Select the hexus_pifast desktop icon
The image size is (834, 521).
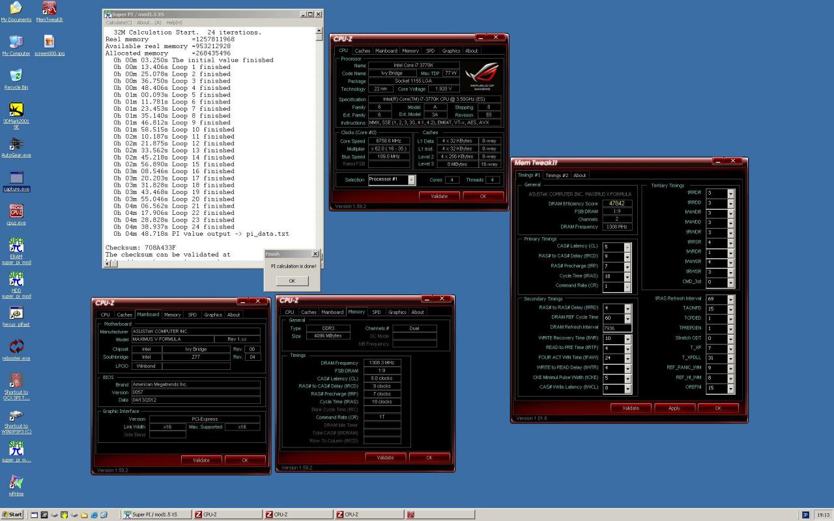(x=16, y=316)
